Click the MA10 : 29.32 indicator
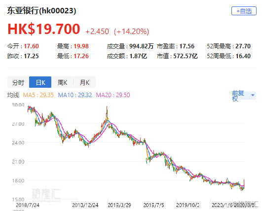The height and width of the screenshot is (211, 262). point(75,95)
